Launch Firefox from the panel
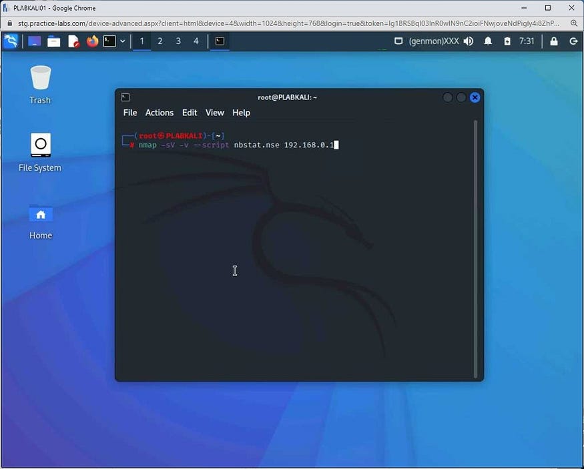This screenshot has width=584, height=469. coord(92,41)
